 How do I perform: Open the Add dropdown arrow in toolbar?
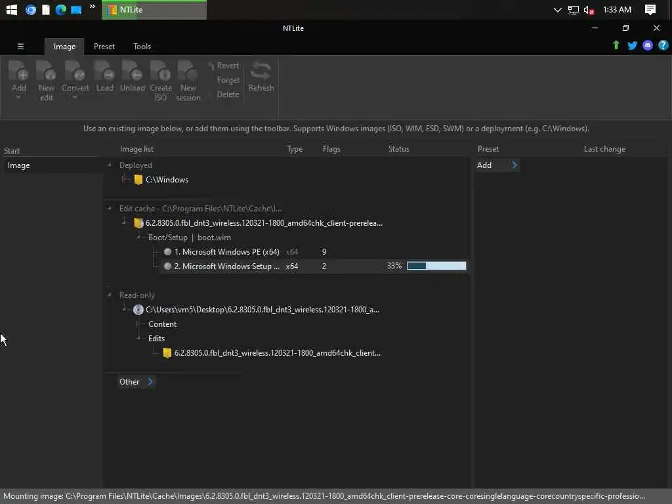(x=18, y=97)
